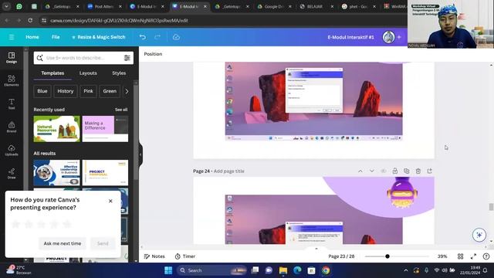Image resolution: width=494 pixels, height=278 pixels.
Task: Select the Blue filter chip
Action: [x=42, y=91]
